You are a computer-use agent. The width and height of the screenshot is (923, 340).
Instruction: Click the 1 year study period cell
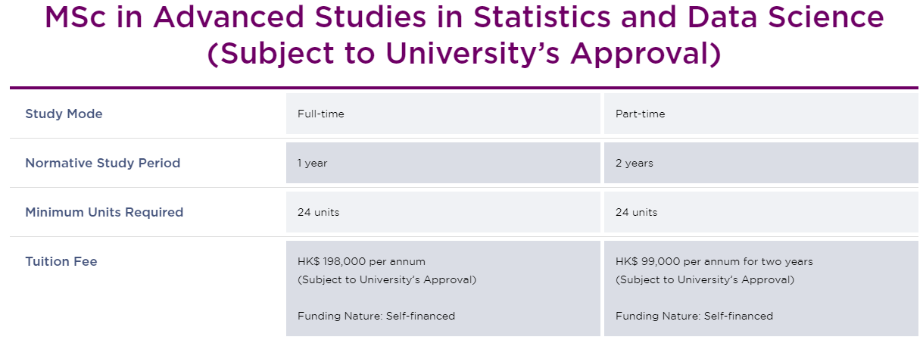coord(443,163)
